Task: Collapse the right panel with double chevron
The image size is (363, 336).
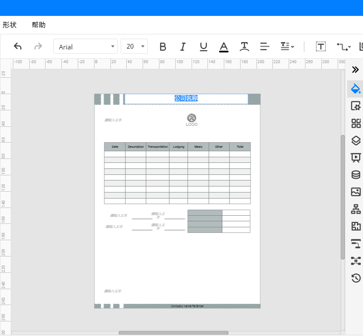Action: [355, 70]
